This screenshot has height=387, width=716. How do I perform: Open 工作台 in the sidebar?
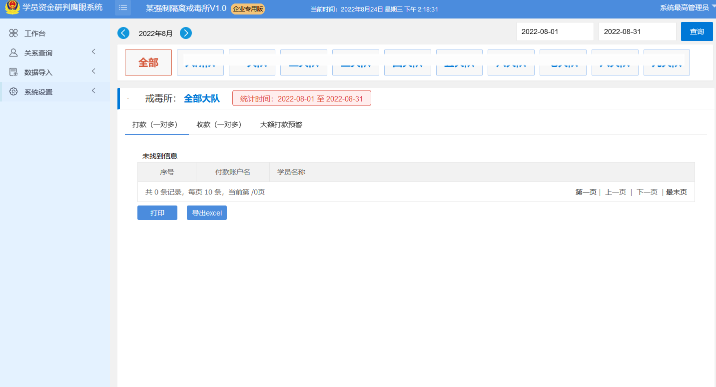click(x=35, y=33)
